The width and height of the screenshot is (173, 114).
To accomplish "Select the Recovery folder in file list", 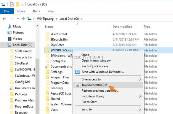I will (x=57, y=88).
